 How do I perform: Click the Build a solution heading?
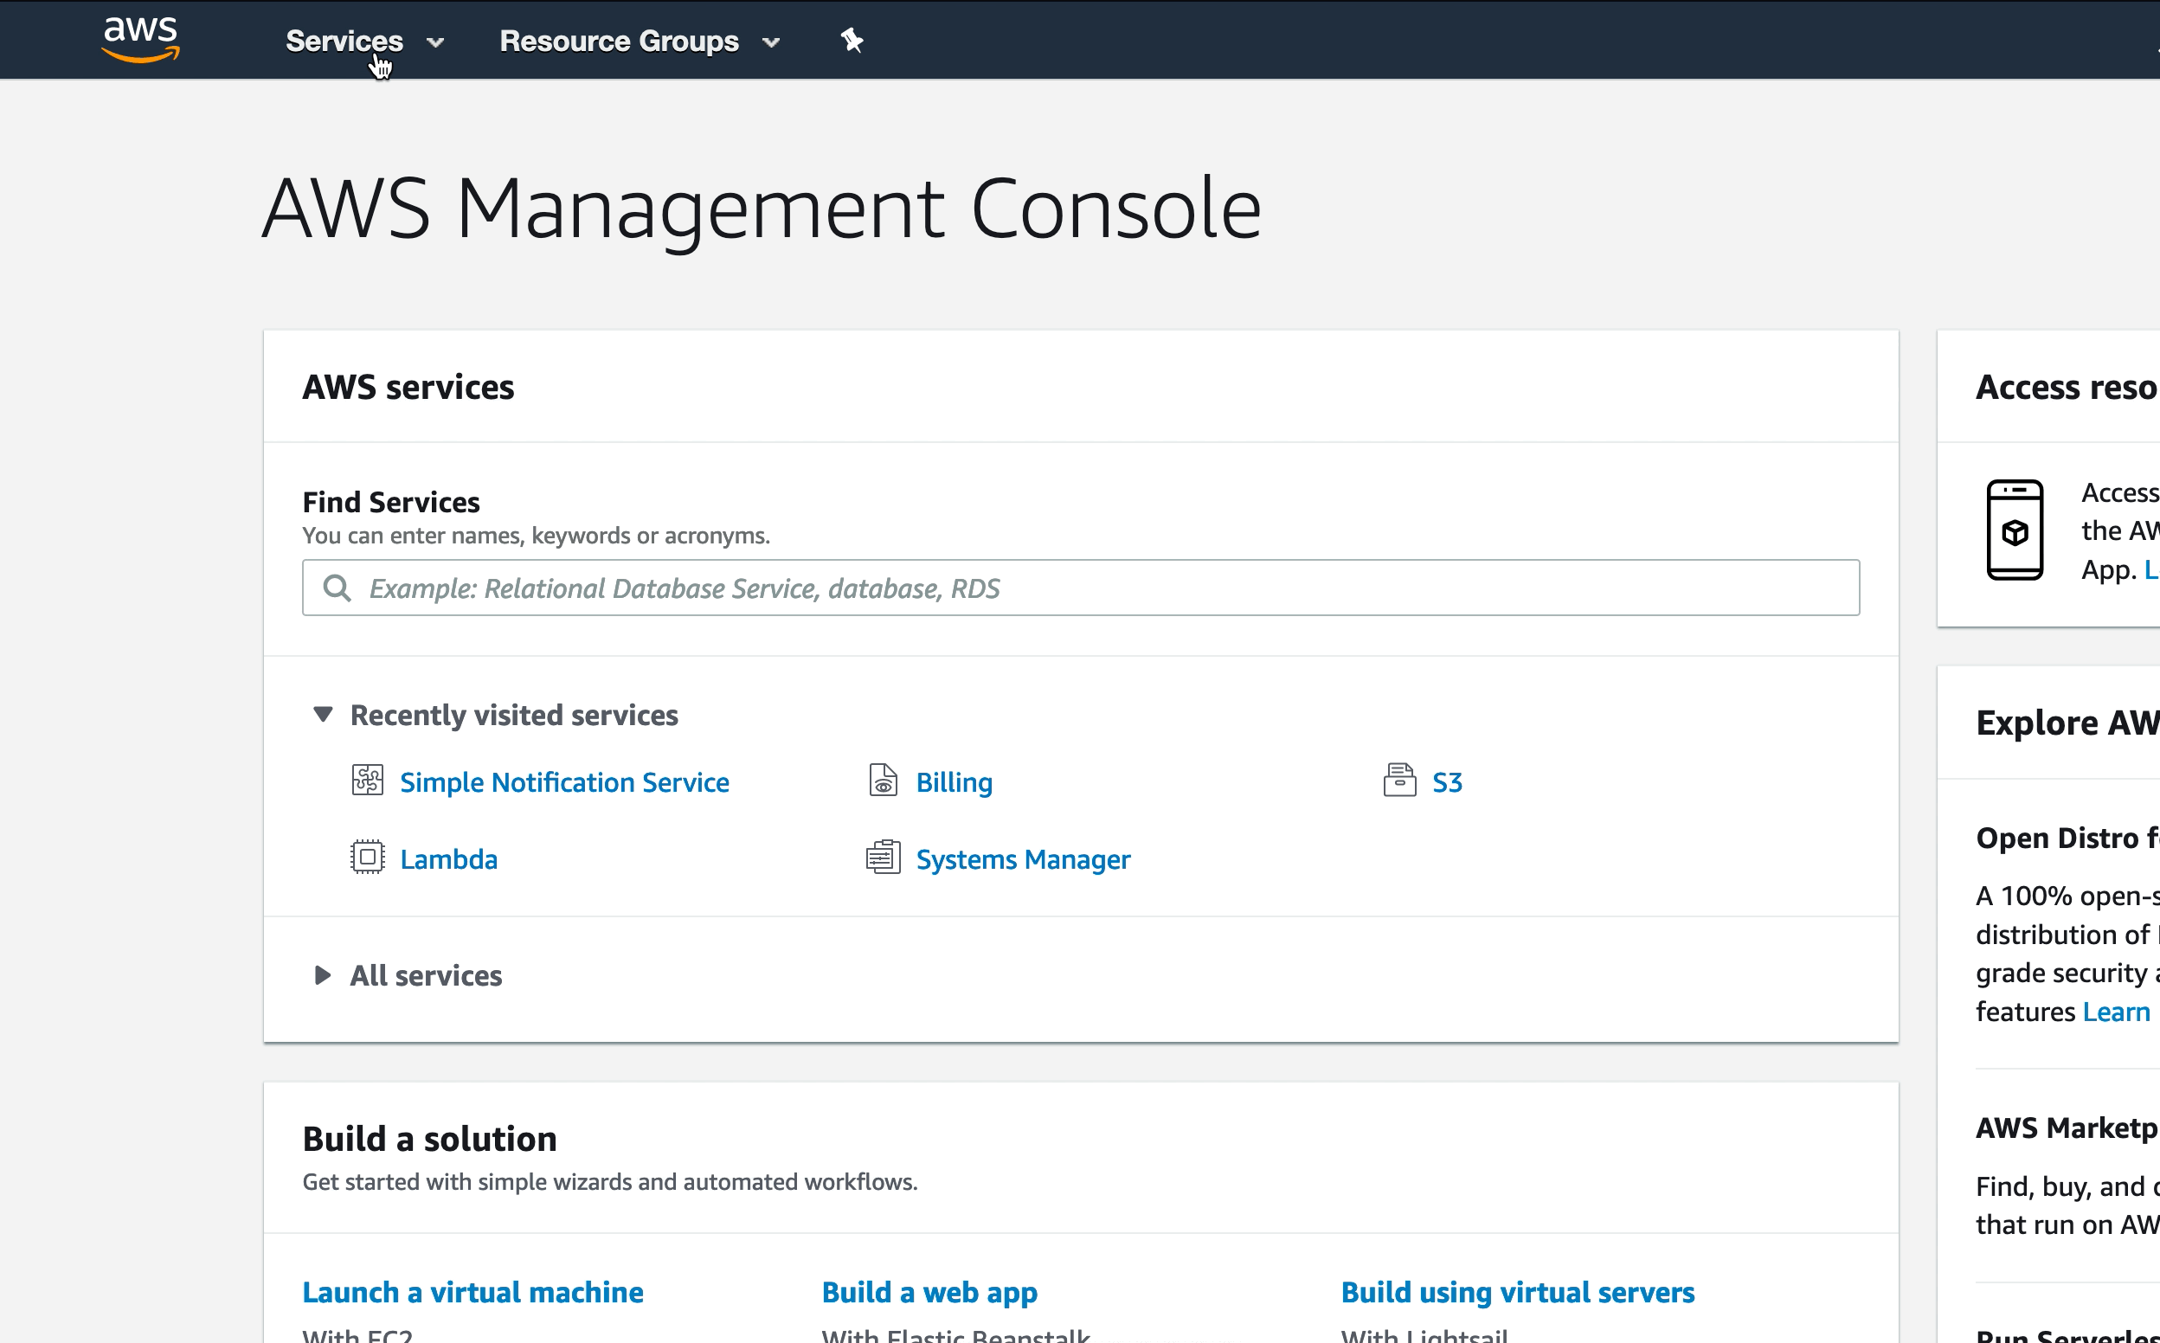point(430,1139)
